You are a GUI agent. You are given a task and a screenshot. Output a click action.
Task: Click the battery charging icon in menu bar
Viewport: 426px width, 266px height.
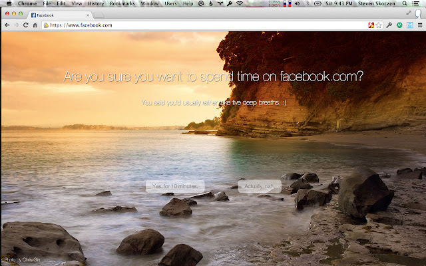click(x=318, y=3)
